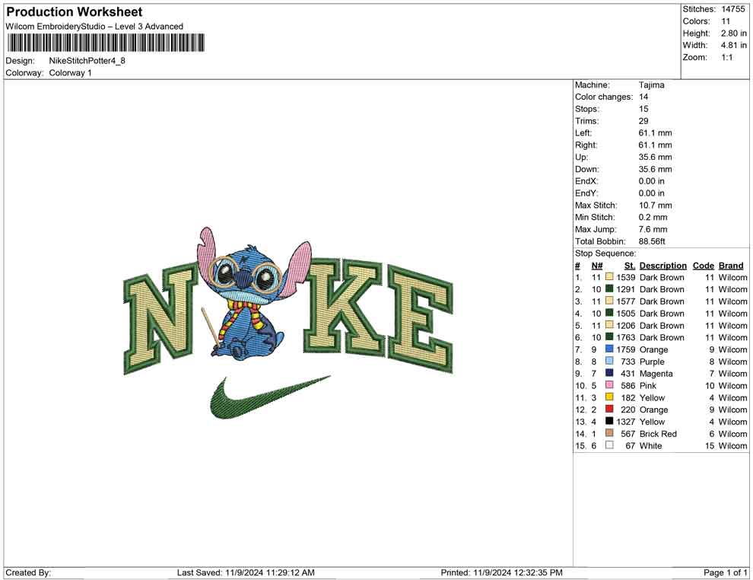Click the Trims value 29
753x580 pixels.
pyautogui.click(x=643, y=121)
